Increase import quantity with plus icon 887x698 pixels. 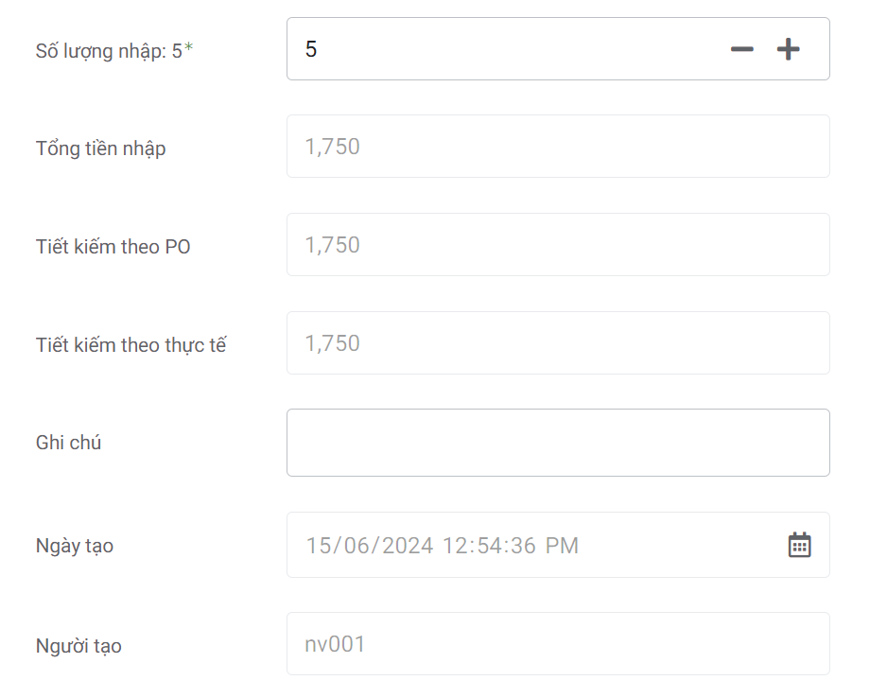tap(788, 49)
